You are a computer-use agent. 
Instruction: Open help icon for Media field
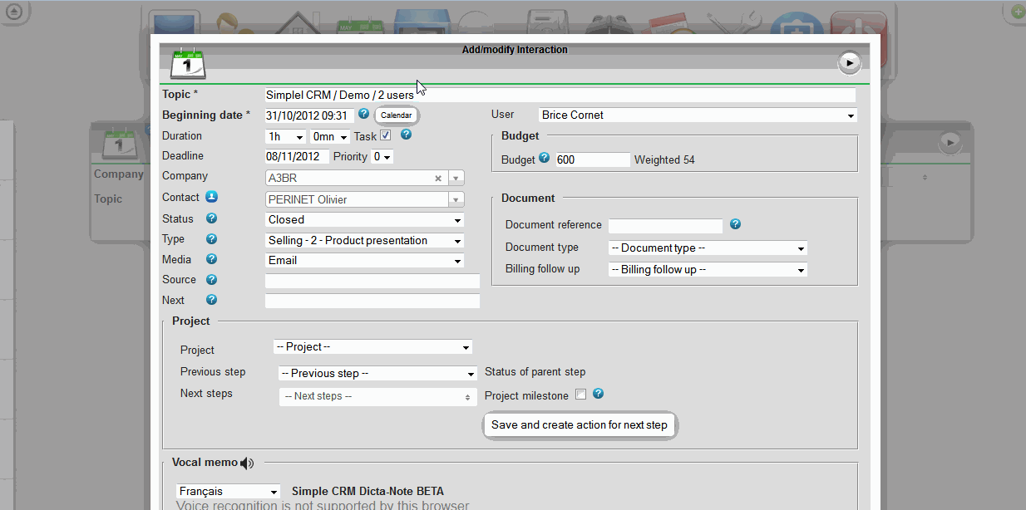point(212,259)
